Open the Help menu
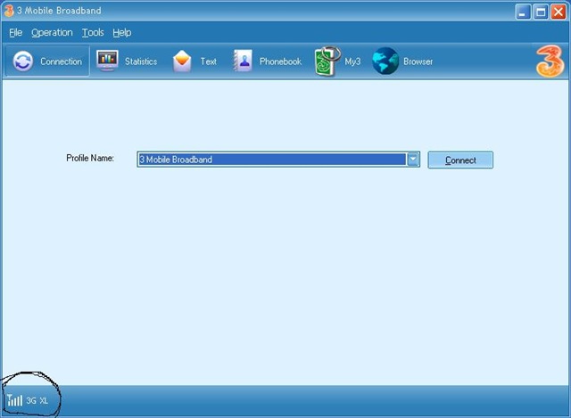 click(x=121, y=33)
